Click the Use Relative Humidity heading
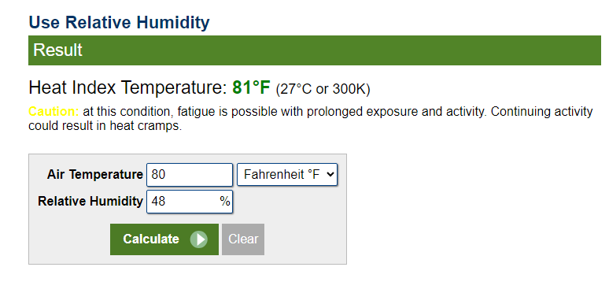 [120, 22]
